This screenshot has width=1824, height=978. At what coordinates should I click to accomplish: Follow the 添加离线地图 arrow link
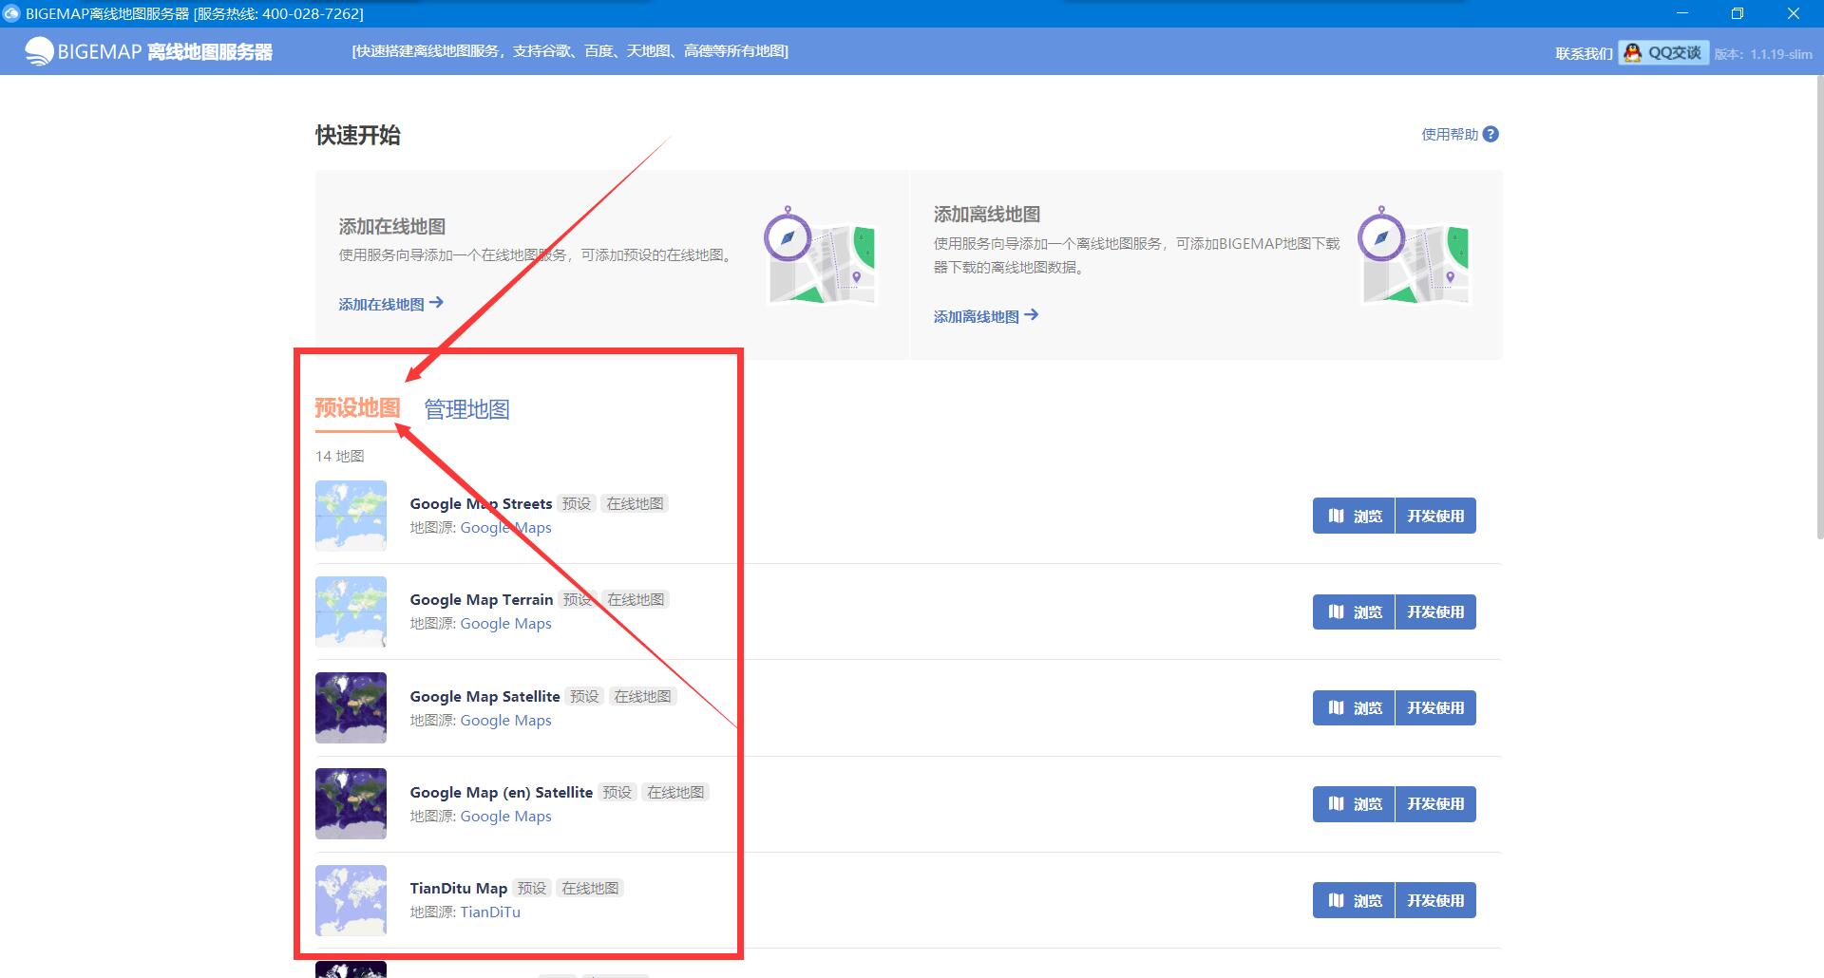pos(985,316)
